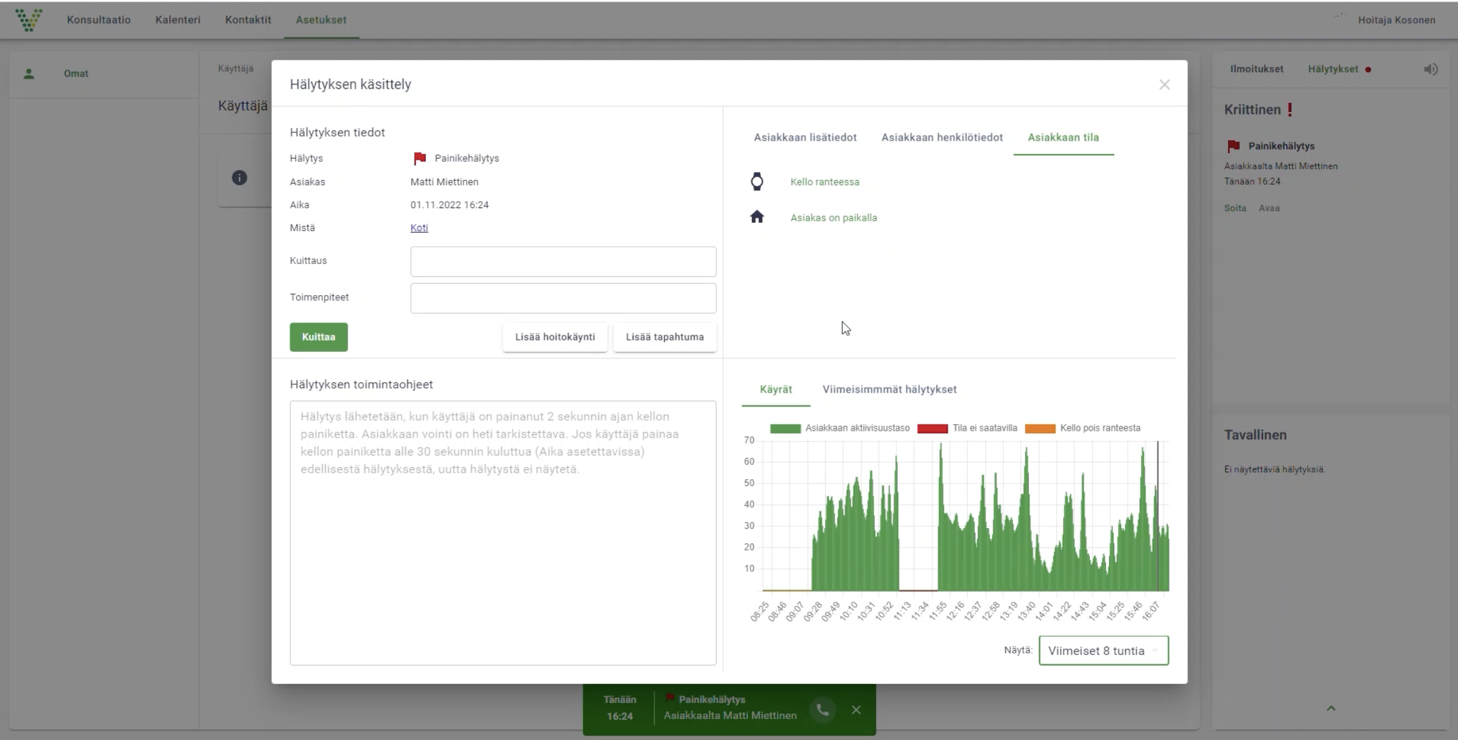1458x740 pixels.
Task: Click Asiakkaalta Matti Miettinen in green notification
Action: [x=730, y=716]
